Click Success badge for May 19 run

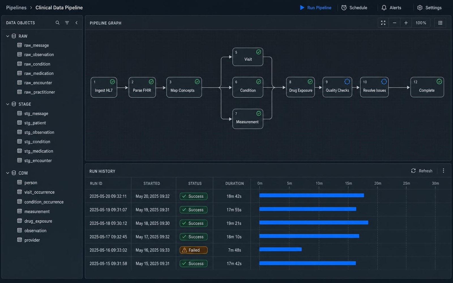pyautogui.click(x=194, y=210)
